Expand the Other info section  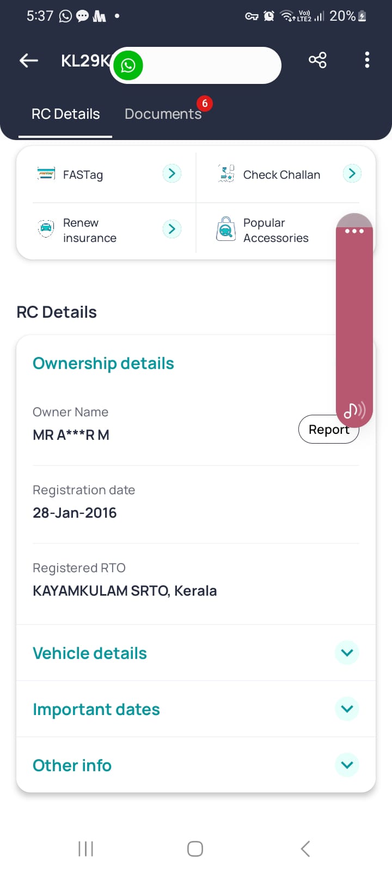coord(347,765)
